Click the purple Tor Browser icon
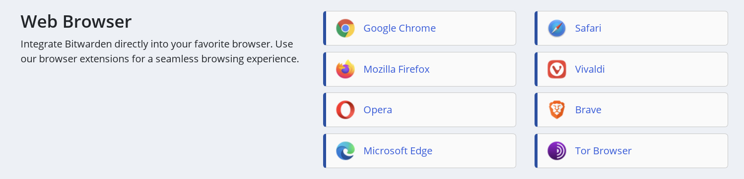744x179 pixels. [x=557, y=151]
